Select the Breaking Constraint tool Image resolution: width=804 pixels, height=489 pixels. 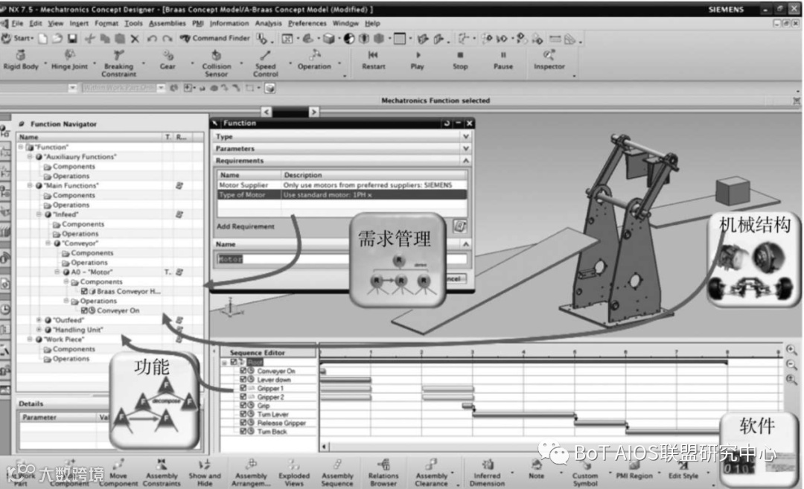point(118,63)
